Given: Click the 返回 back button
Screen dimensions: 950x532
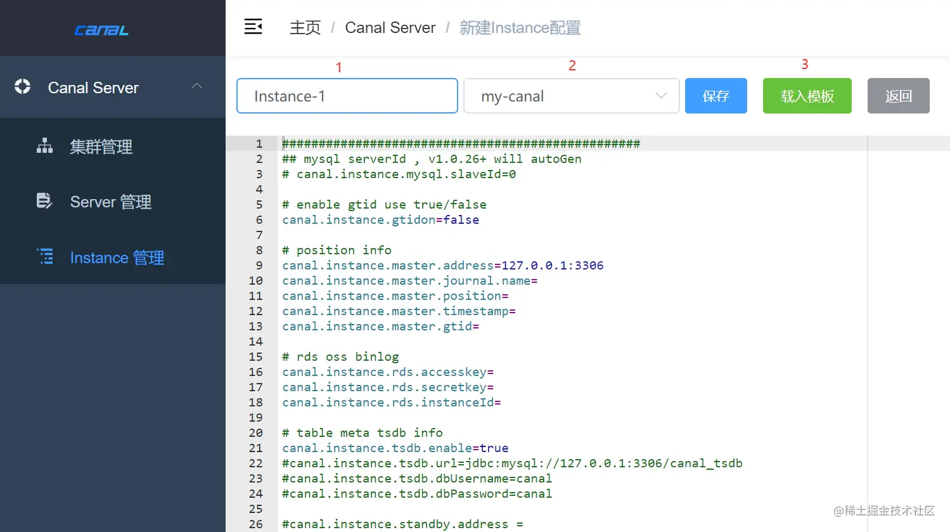Looking at the screenshot, I should (x=899, y=96).
